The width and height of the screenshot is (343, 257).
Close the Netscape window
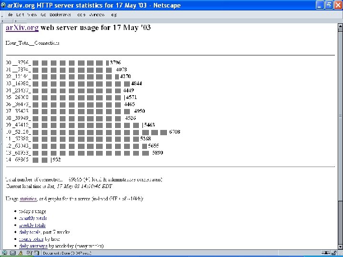pyautogui.click(x=338, y=5)
